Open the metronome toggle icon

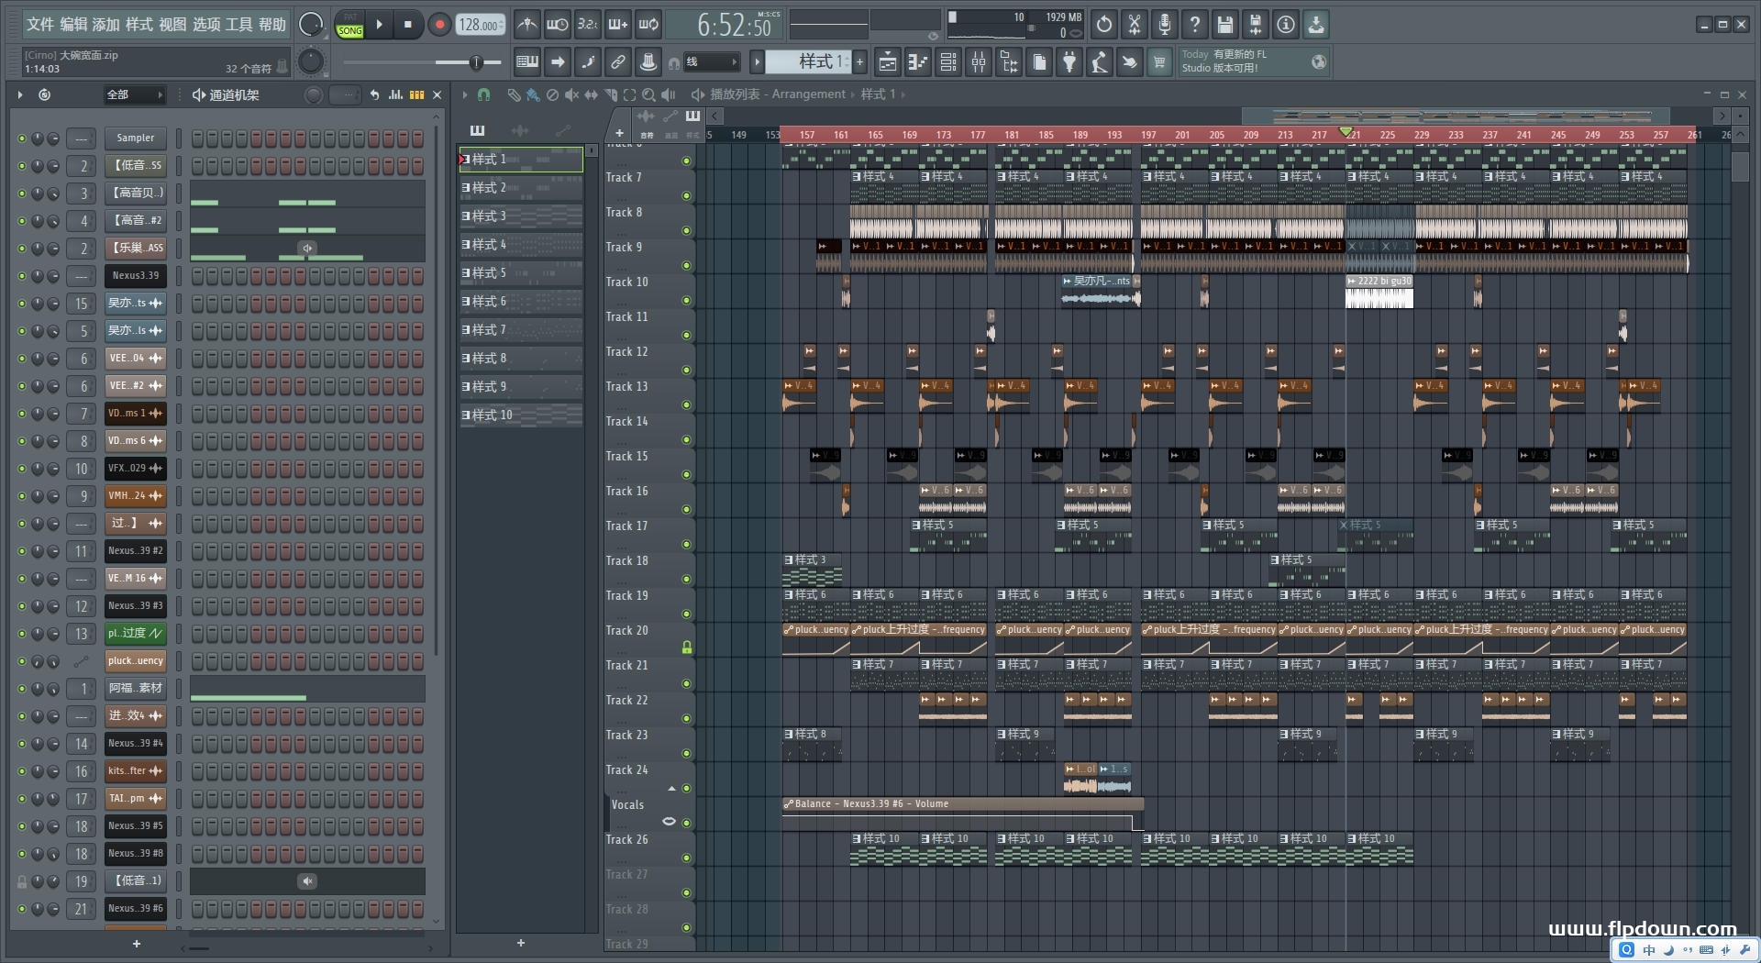526,25
